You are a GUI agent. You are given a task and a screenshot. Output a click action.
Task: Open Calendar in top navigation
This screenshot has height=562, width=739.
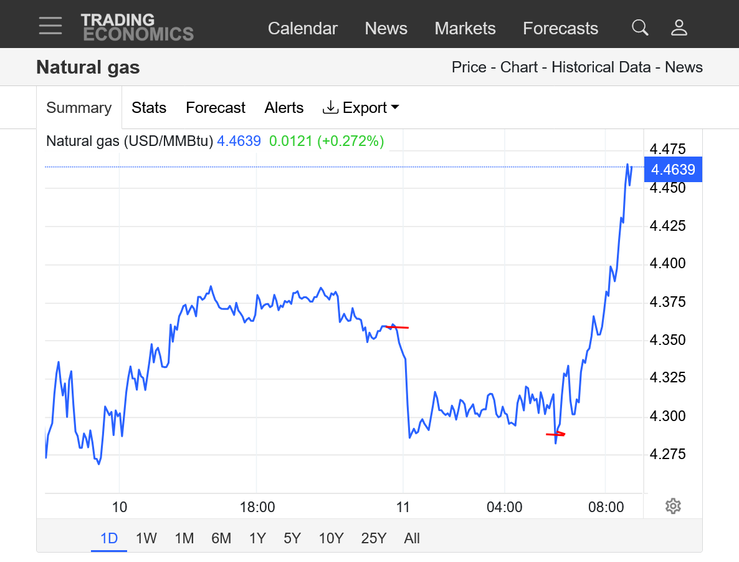tap(302, 29)
